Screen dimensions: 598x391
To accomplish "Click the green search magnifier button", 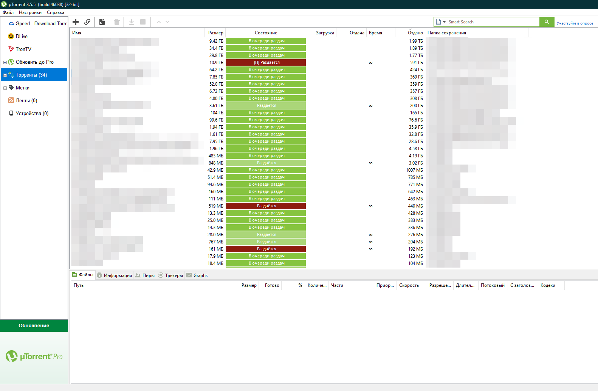I will point(547,22).
